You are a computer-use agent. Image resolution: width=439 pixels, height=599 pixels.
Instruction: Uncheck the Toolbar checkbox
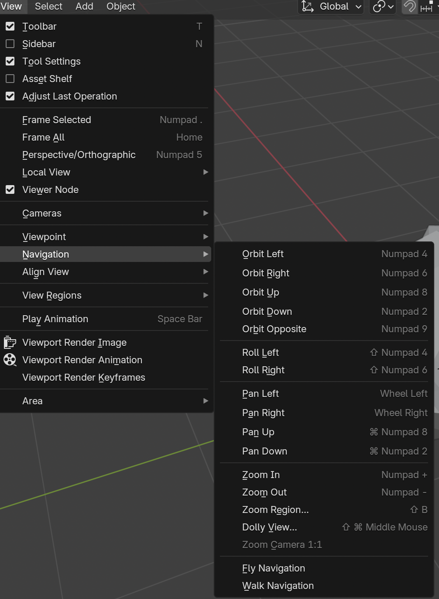pyautogui.click(x=10, y=27)
